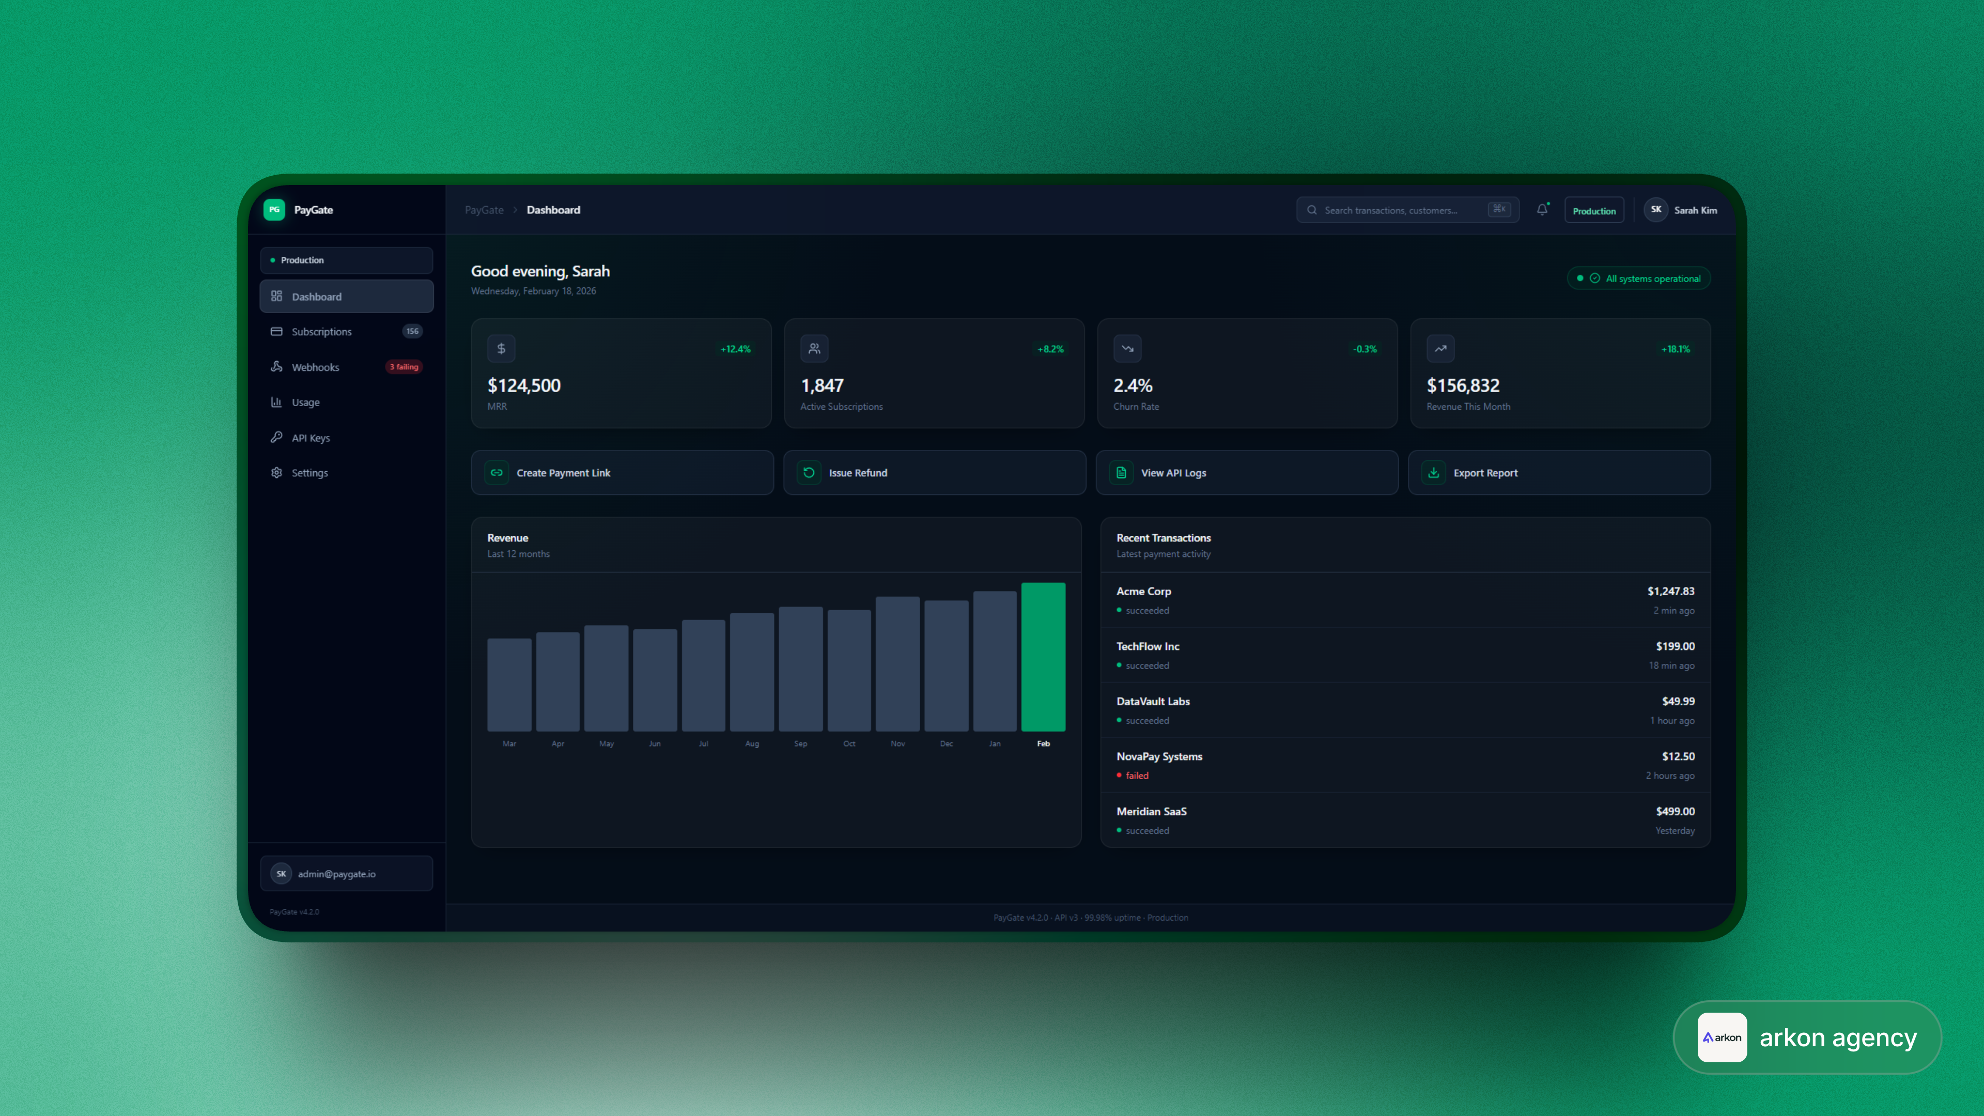Open the Webhooks page
1984x1116 pixels.
[x=347, y=367]
